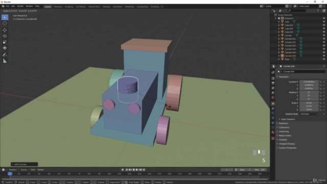Screen dimensions: 327x184
Task: Click mesh data icon beside Cube.001
Action: [298, 25]
